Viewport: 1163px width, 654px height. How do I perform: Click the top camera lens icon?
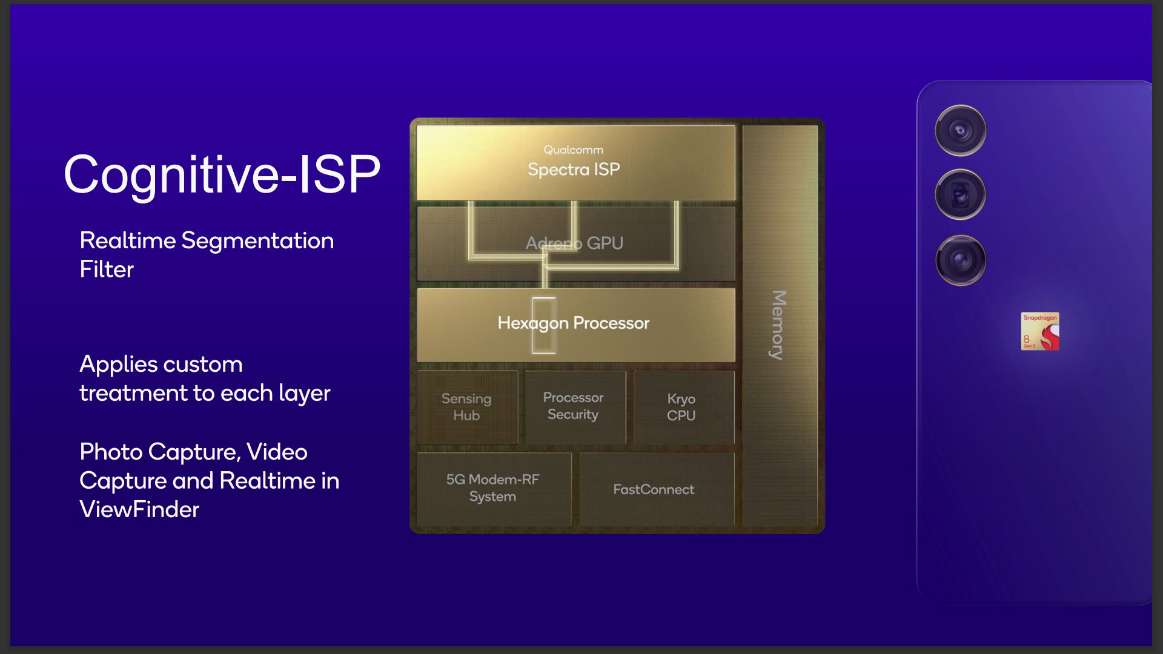[x=958, y=130]
